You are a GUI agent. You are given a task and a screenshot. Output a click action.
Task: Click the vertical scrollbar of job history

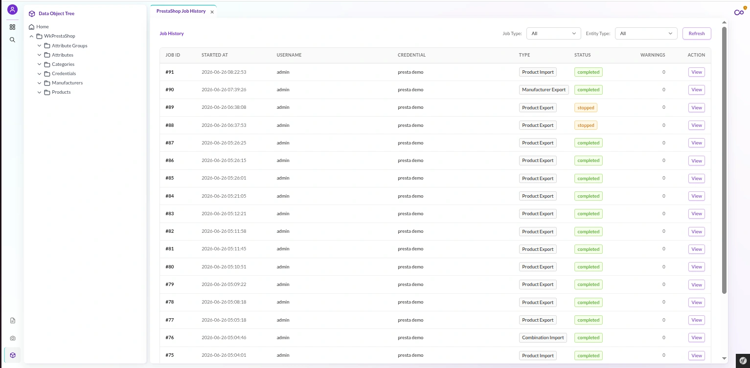[725, 160]
